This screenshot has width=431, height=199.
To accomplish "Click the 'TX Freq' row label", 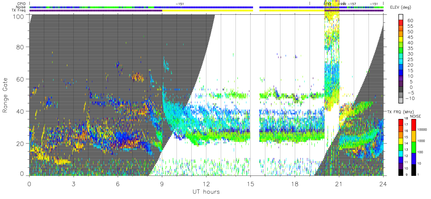I will click(x=19, y=11).
